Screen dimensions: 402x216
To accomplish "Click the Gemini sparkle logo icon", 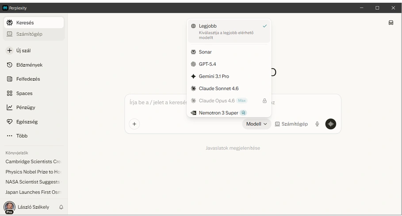I will click(x=194, y=76).
